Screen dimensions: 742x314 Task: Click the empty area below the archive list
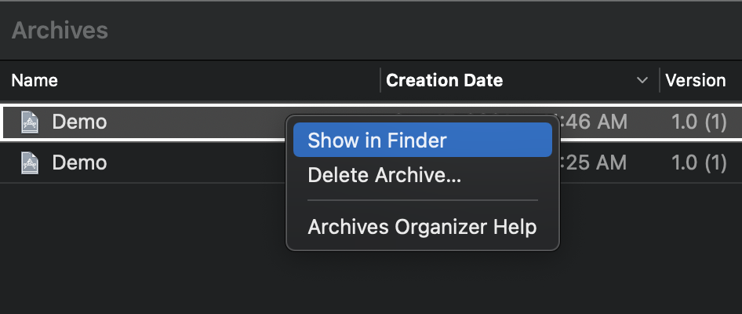pos(141,251)
